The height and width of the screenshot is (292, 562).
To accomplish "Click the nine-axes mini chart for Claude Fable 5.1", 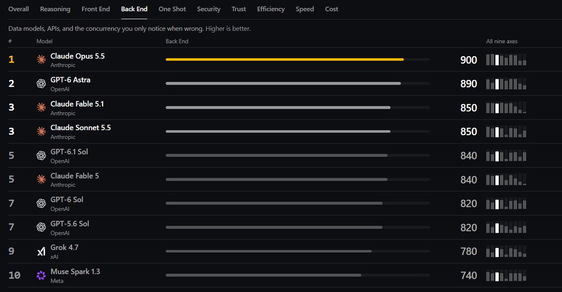I will 506,108.
